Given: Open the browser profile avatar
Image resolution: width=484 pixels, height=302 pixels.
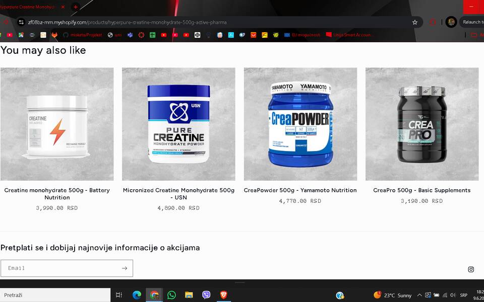Looking at the screenshot, I should coord(451,22).
